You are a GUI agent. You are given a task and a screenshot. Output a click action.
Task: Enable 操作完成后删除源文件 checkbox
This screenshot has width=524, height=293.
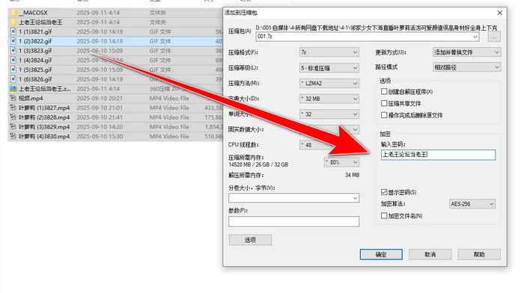[x=384, y=115]
